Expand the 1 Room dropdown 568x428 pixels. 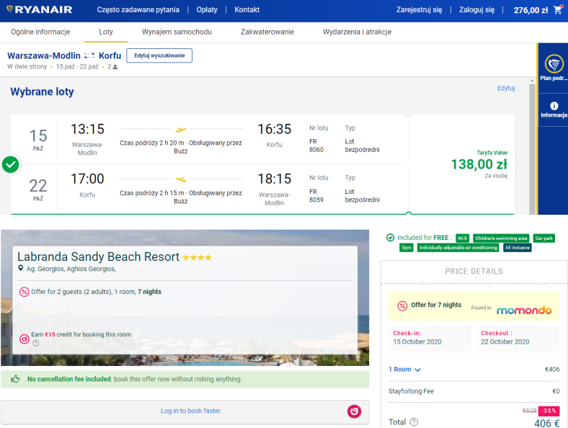404,370
